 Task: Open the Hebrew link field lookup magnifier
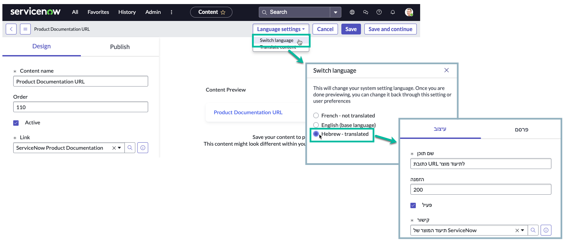pyautogui.click(x=533, y=230)
